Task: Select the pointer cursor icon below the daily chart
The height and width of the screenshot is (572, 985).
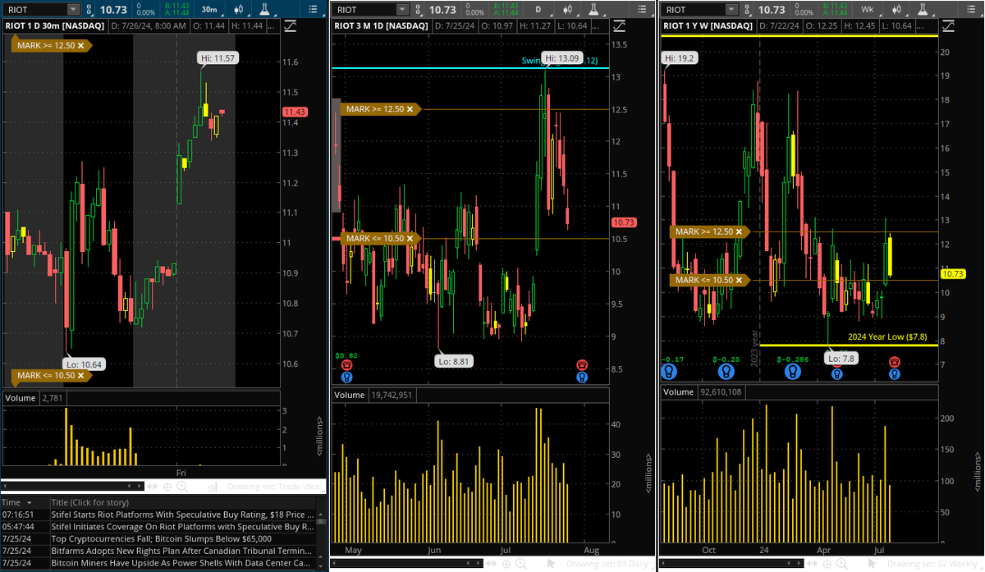Action: 551,564
